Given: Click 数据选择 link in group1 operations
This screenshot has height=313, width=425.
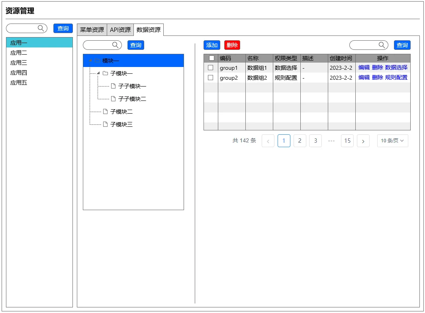Looking at the screenshot, I should [396, 67].
